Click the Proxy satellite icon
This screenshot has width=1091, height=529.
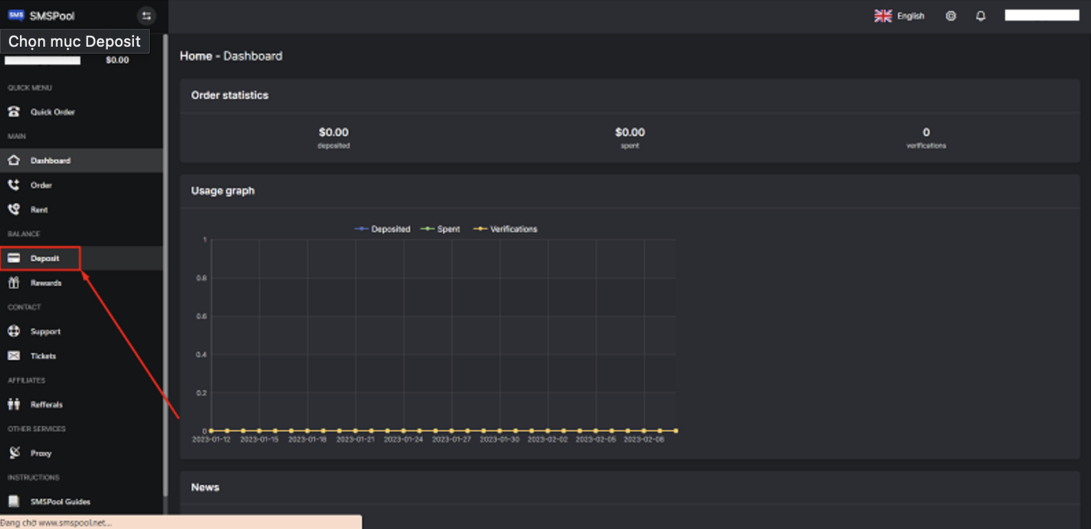[14, 453]
